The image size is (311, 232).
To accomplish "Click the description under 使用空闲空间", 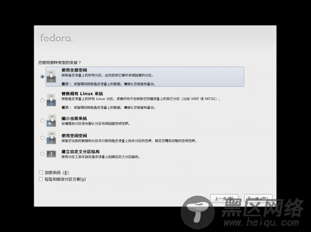I will pos(129,141).
